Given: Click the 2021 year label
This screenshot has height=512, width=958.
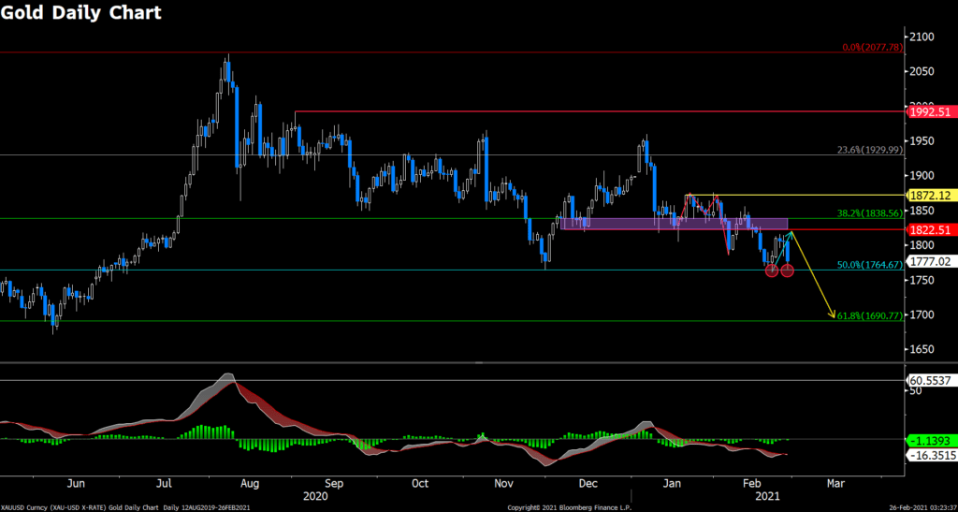Looking at the screenshot, I should coord(767,497).
